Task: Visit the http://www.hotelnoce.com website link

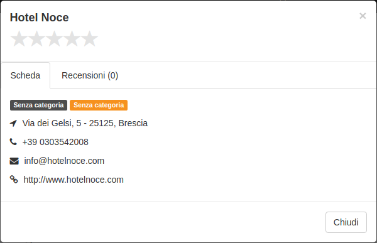Action: [74, 180]
